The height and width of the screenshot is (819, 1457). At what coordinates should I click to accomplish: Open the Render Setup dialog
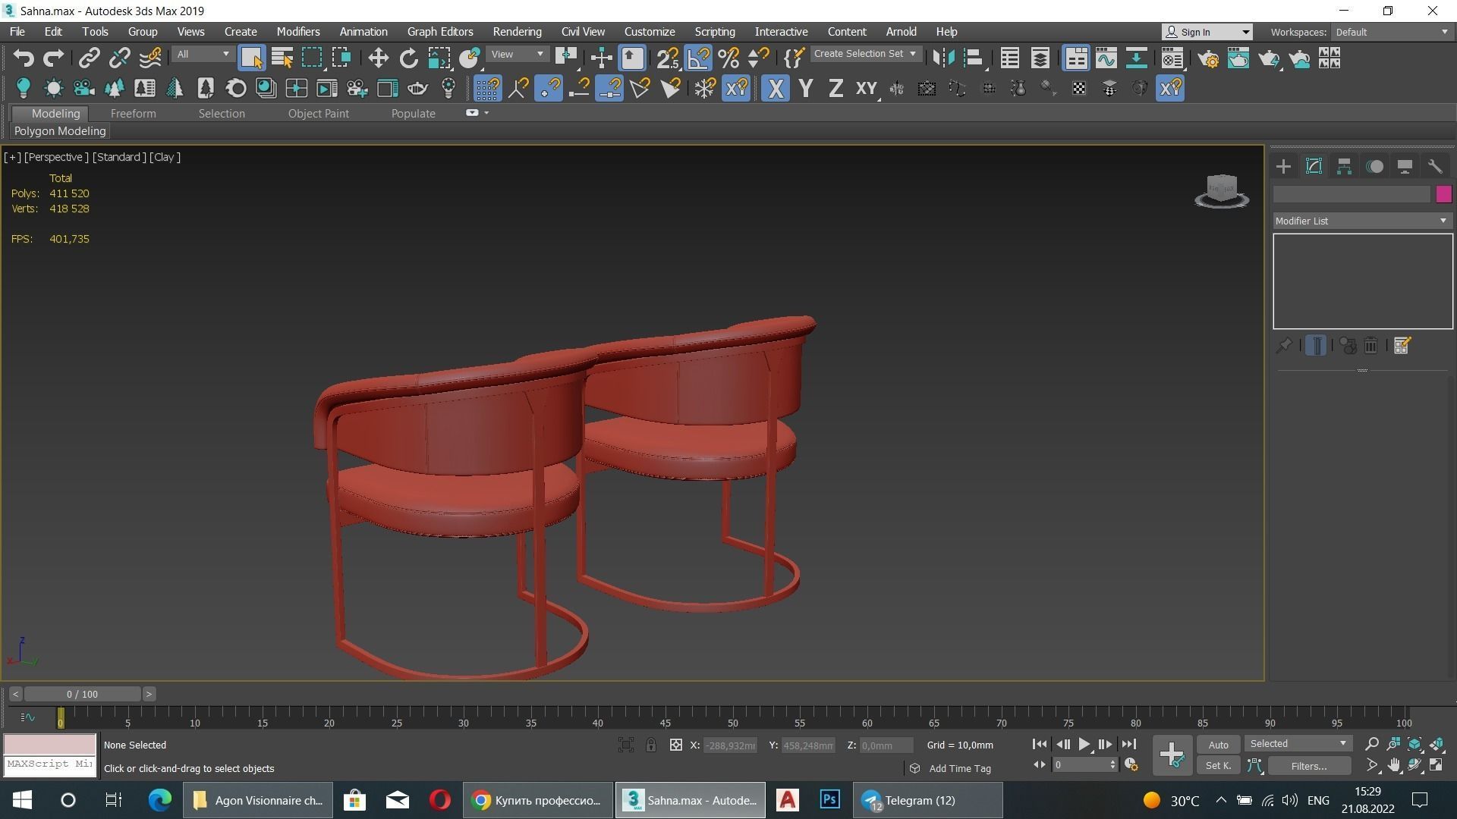coord(1208,58)
